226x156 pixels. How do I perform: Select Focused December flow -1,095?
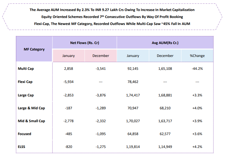pyautogui.click(x=101, y=134)
